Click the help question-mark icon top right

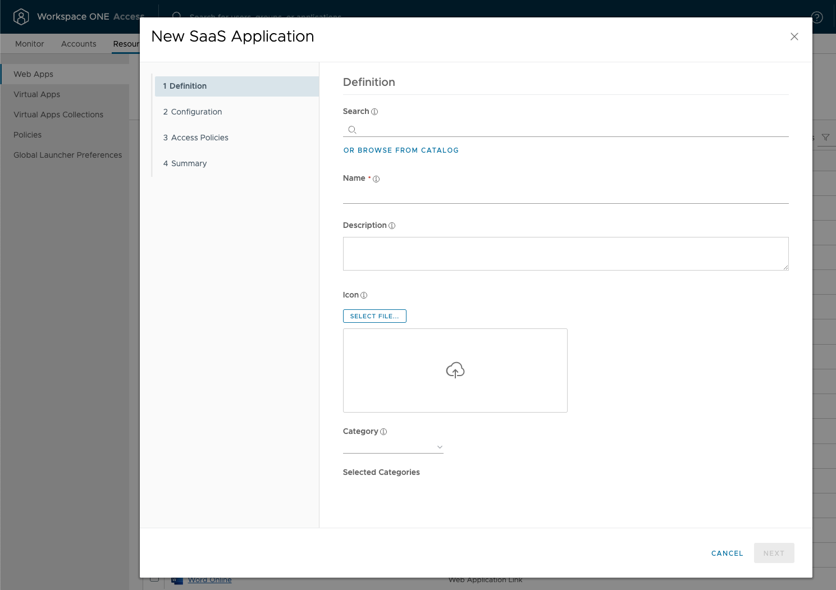(817, 17)
